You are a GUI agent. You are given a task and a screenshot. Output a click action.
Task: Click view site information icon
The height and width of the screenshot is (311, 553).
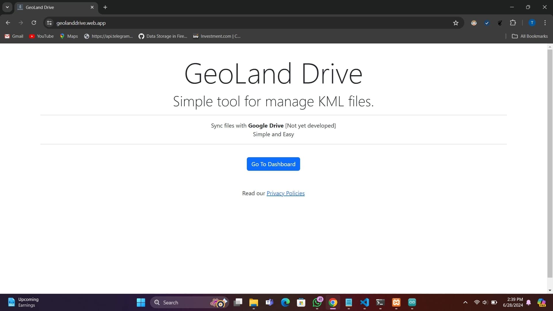pyautogui.click(x=49, y=23)
